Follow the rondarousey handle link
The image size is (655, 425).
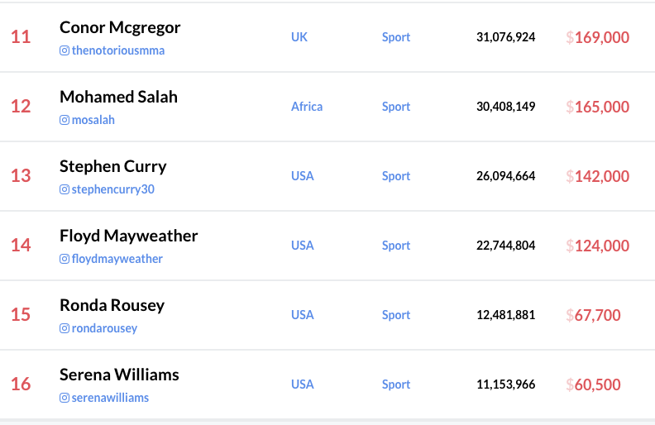click(x=104, y=328)
